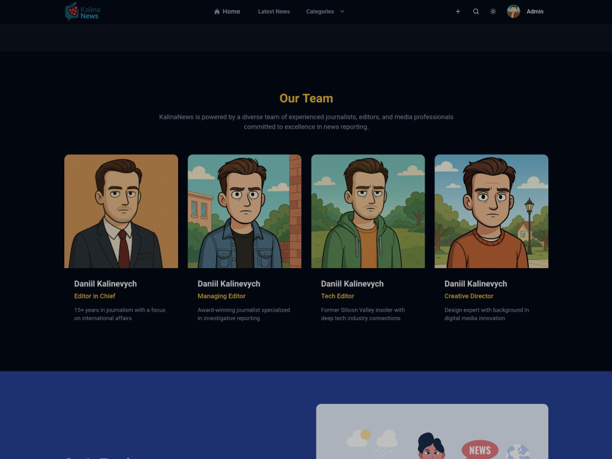Click the Editor in Chief portrait
This screenshot has height=459, width=612.
point(121,211)
